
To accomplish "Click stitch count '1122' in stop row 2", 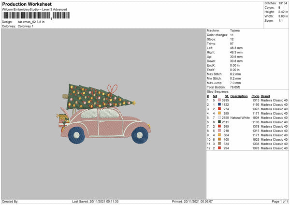I will click(225, 105).
